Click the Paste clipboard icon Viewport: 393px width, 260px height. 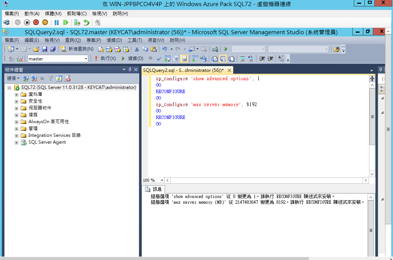pos(154,49)
